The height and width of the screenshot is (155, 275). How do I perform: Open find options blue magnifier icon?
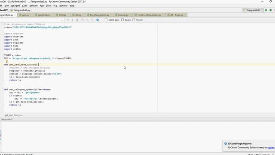(x=98, y=20)
